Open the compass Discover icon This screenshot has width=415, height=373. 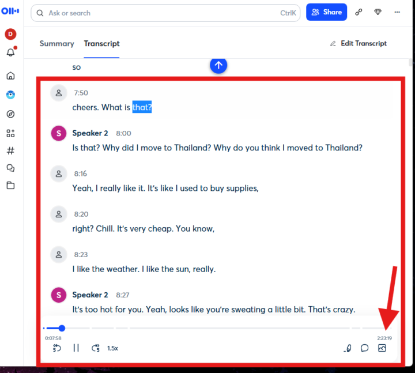click(10, 114)
